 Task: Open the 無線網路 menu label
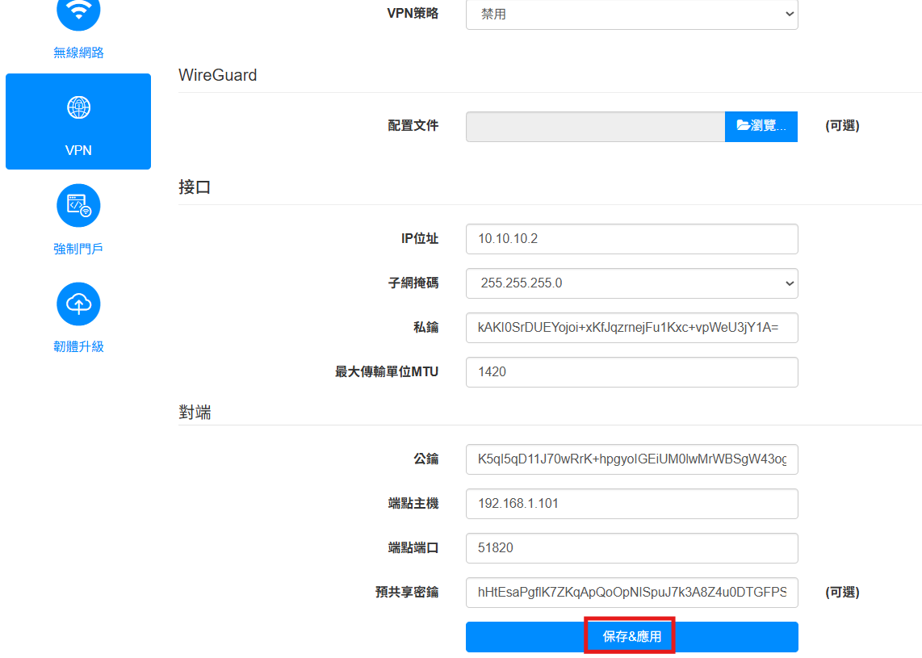[x=78, y=53]
